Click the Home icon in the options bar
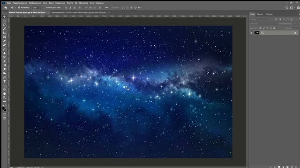This screenshot has width=300, height=168. point(6,7)
